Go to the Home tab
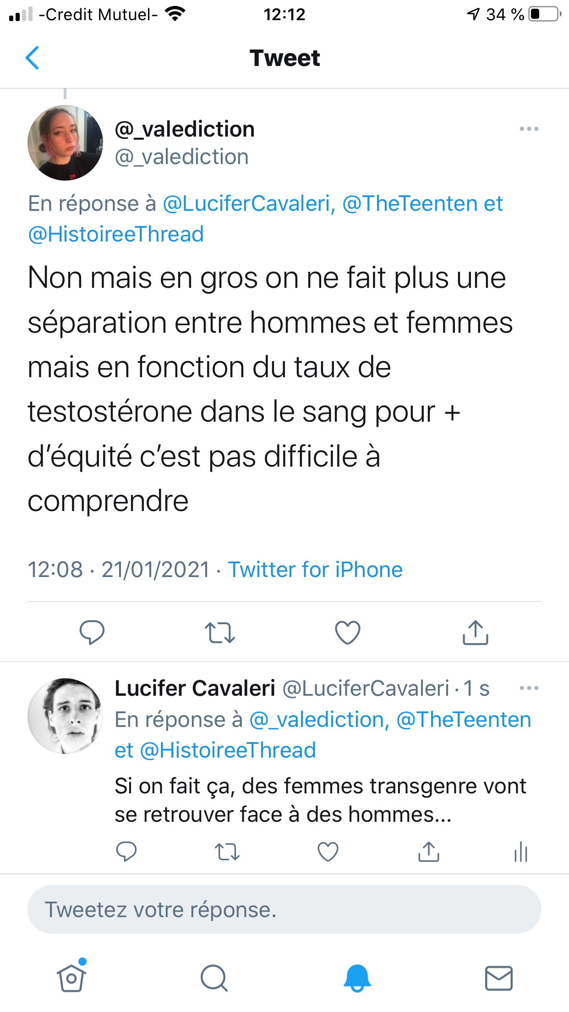 (71, 978)
